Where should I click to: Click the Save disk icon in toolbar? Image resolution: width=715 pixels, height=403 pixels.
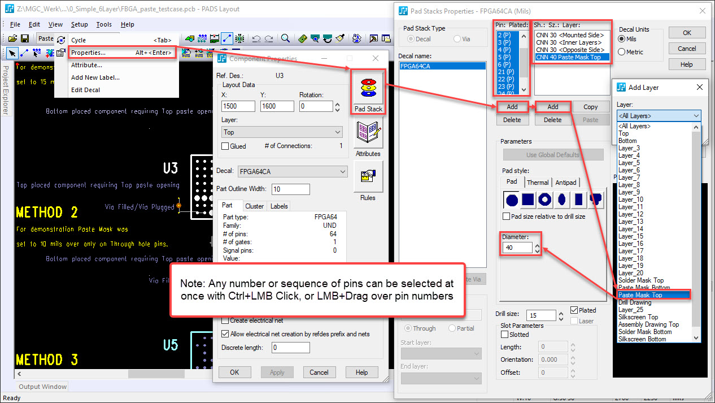click(x=25, y=38)
